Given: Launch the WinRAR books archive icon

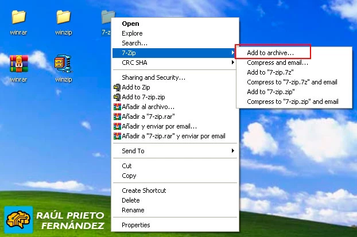Looking at the screenshot, I should point(19,64).
